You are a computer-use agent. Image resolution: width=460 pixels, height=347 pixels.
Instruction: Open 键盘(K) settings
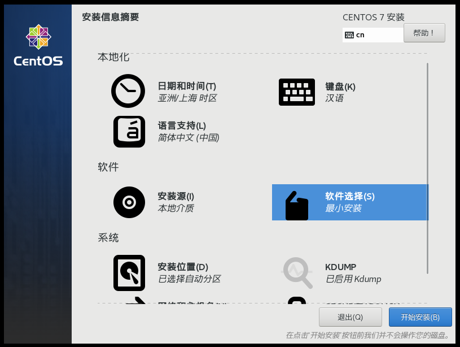[340, 86]
